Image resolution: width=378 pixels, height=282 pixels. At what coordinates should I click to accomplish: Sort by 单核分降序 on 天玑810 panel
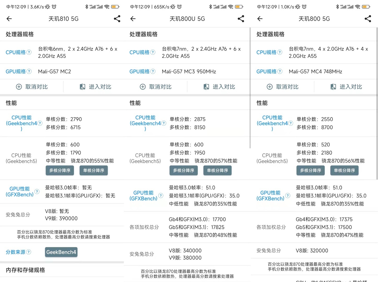pos(94,171)
